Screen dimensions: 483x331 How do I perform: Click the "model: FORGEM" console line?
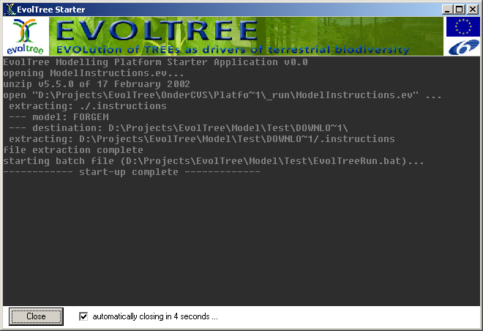[59, 117]
